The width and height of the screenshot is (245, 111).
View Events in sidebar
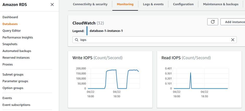[7, 98]
